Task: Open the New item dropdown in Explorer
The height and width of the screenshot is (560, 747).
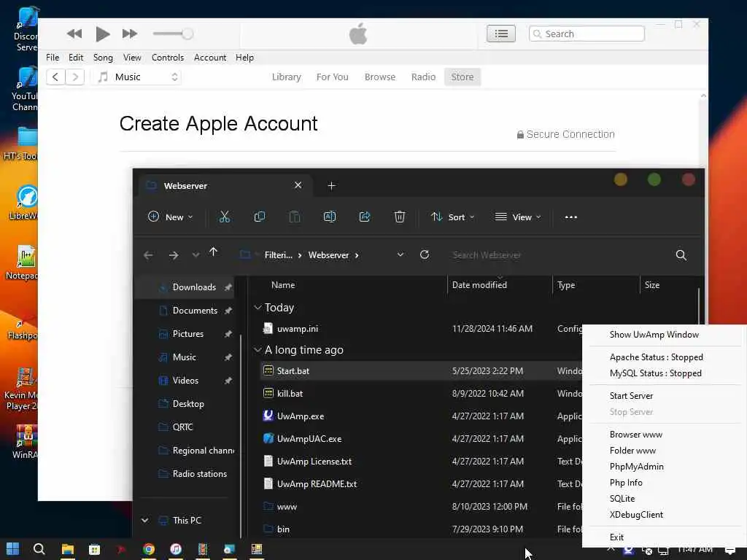Action: pyautogui.click(x=171, y=217)
